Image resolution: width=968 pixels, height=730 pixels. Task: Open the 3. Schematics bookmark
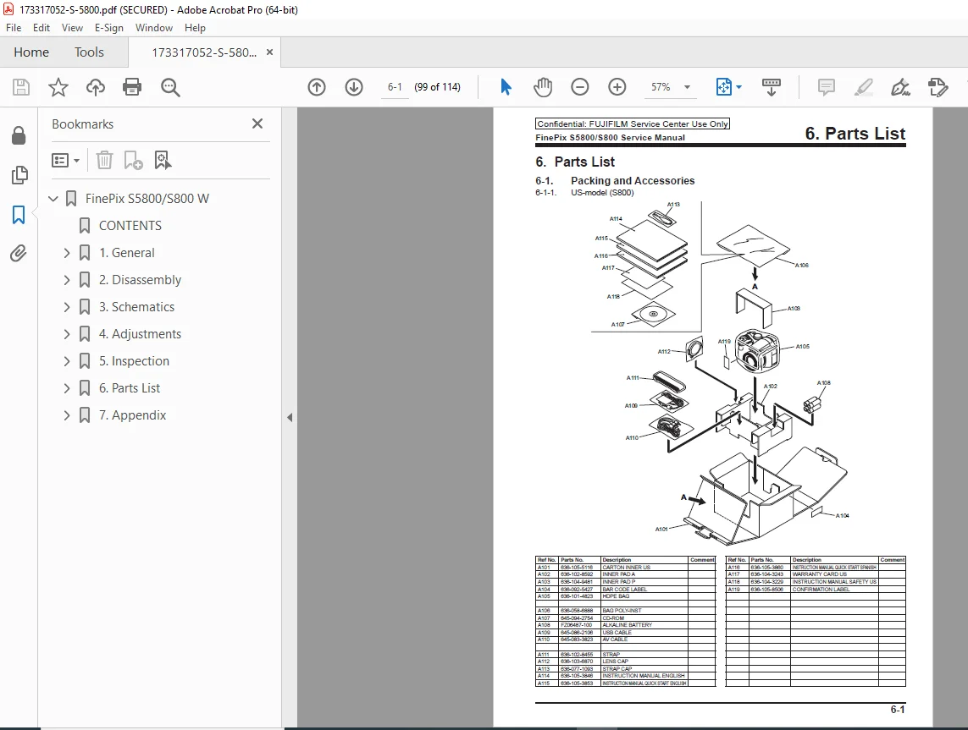(136, 307)
